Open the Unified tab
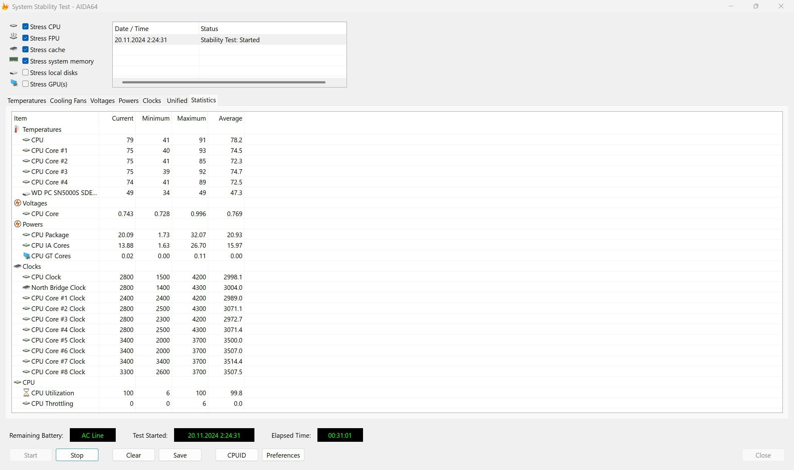The width and height of the screenshot is (794, 470). tap(177, 101)
